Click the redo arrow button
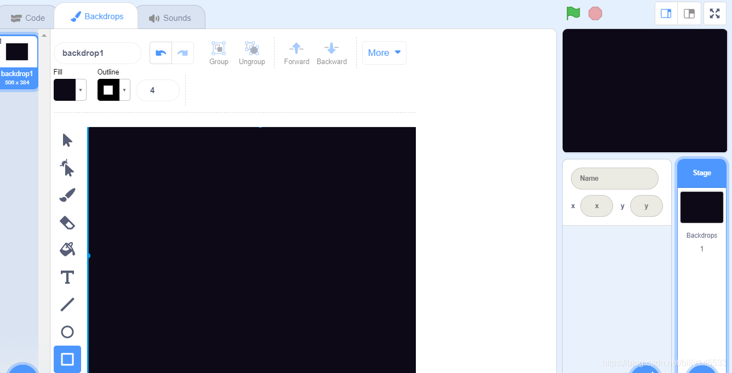732x373 pixels. pyautogui.click(x=182, y=53)
